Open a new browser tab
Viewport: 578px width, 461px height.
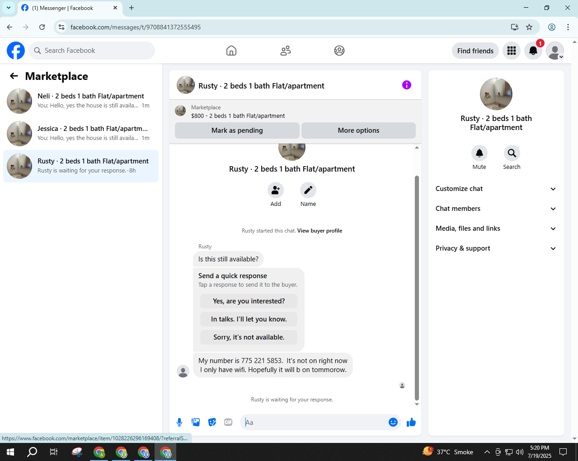tap(132, 8)
